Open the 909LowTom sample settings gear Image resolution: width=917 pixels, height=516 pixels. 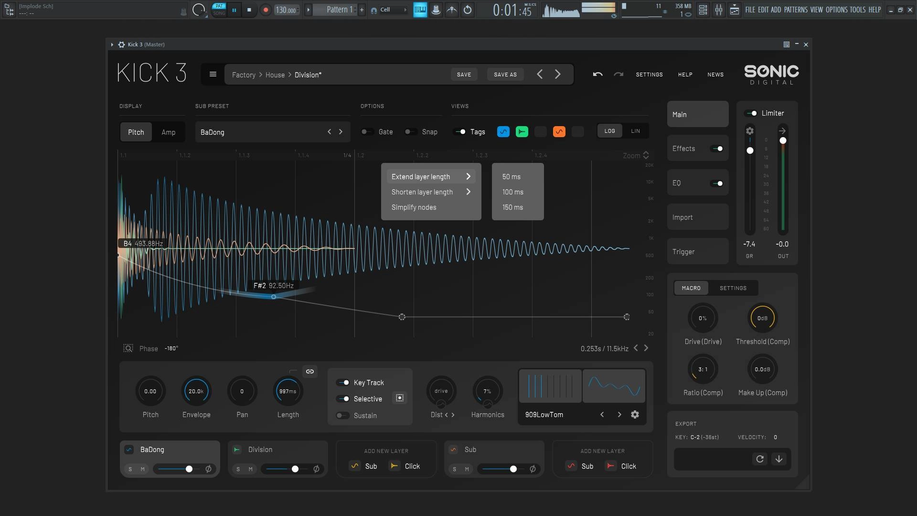pyautogui.click(x=635, y=414)
